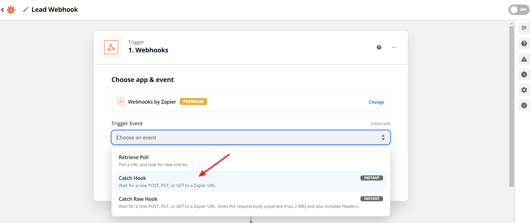
Task: Open the sidebar help question icon
Action: [x=524, y=43]
